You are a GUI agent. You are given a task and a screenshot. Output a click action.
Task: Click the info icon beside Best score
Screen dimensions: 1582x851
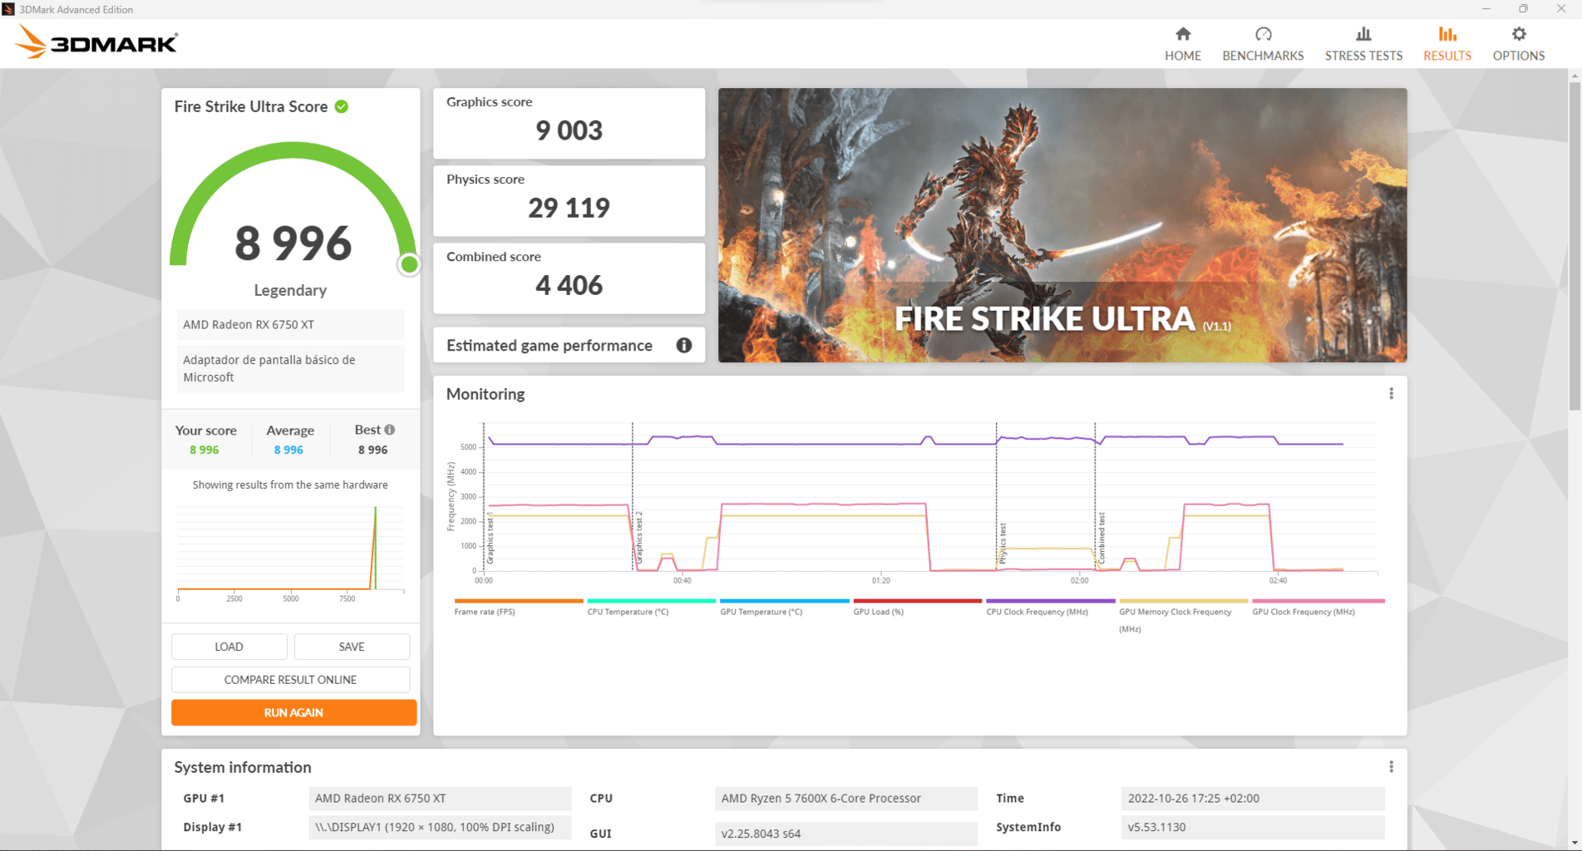click(x=390, y=430)
